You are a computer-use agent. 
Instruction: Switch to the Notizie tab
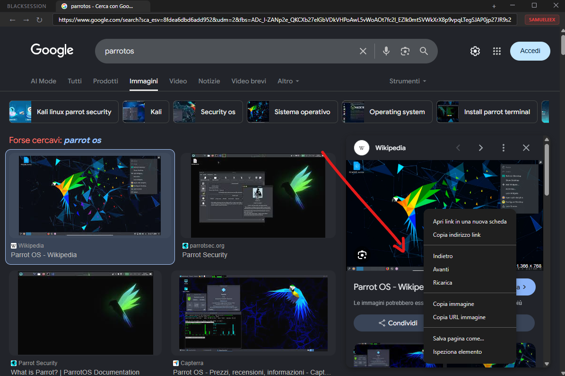pos(209,81)
